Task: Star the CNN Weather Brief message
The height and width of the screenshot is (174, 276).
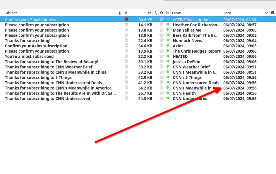Action: [x=162, y=67]
